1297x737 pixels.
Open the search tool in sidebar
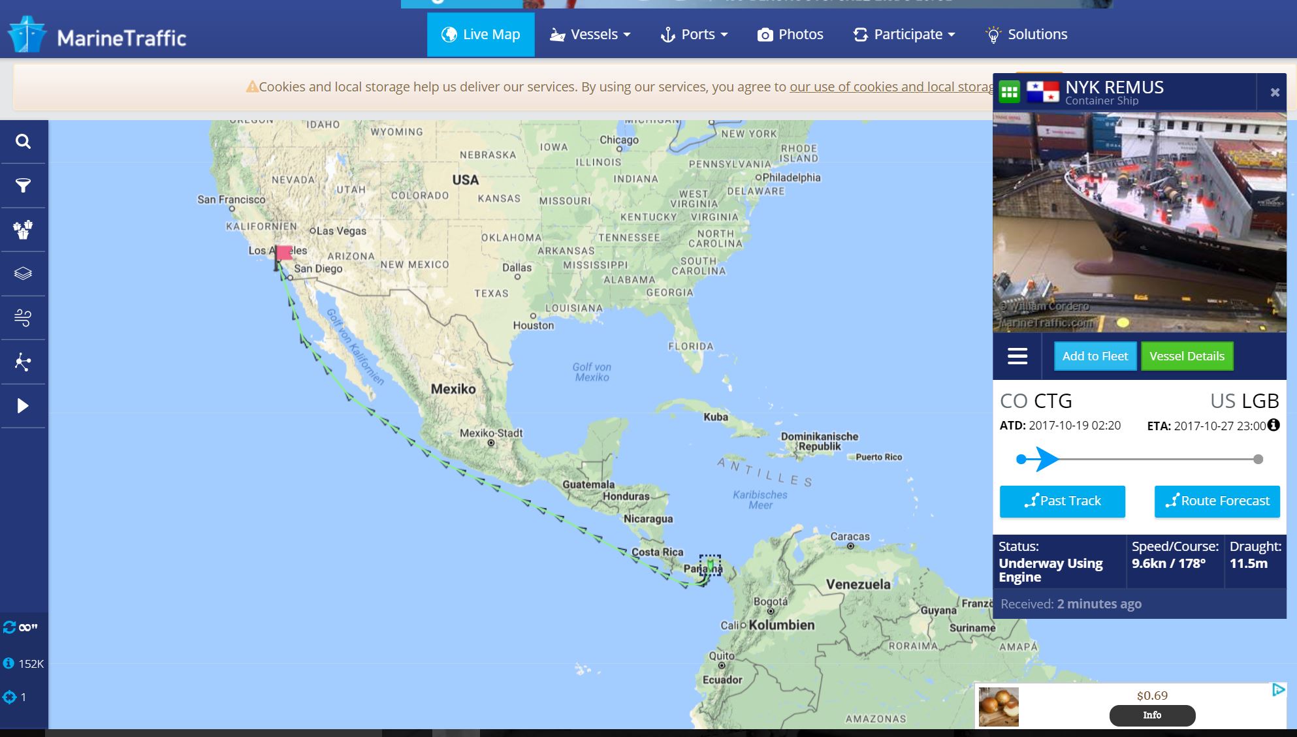coord(23,142)
